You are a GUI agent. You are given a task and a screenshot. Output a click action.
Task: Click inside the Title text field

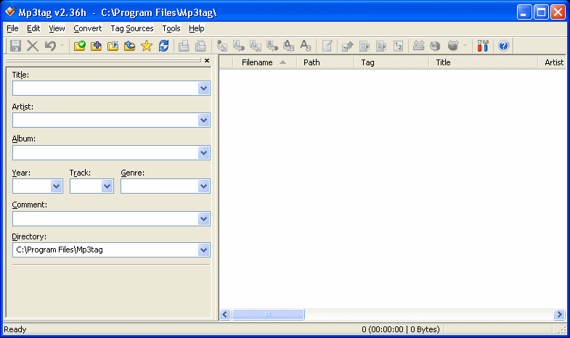tap(105, 88)
